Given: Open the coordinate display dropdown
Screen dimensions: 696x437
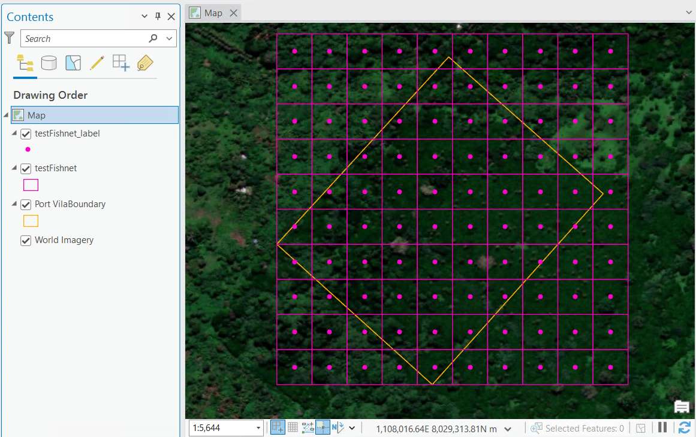Looking at the screenshot, I should [508, 428].
